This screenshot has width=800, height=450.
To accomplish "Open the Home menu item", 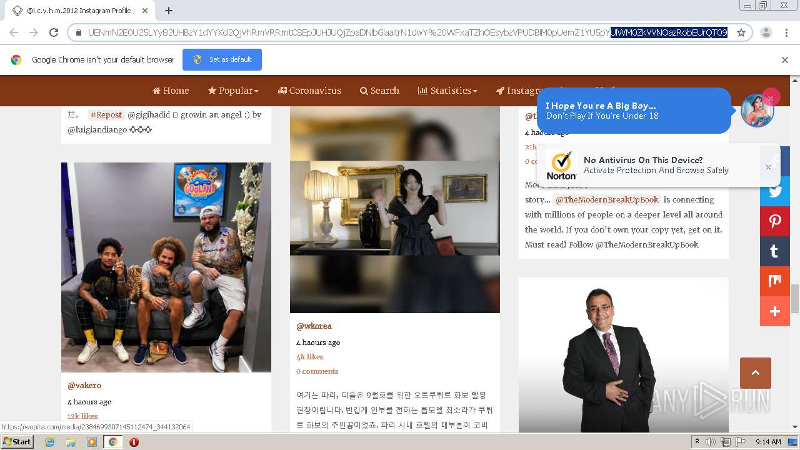I will [x=171, y=91].
